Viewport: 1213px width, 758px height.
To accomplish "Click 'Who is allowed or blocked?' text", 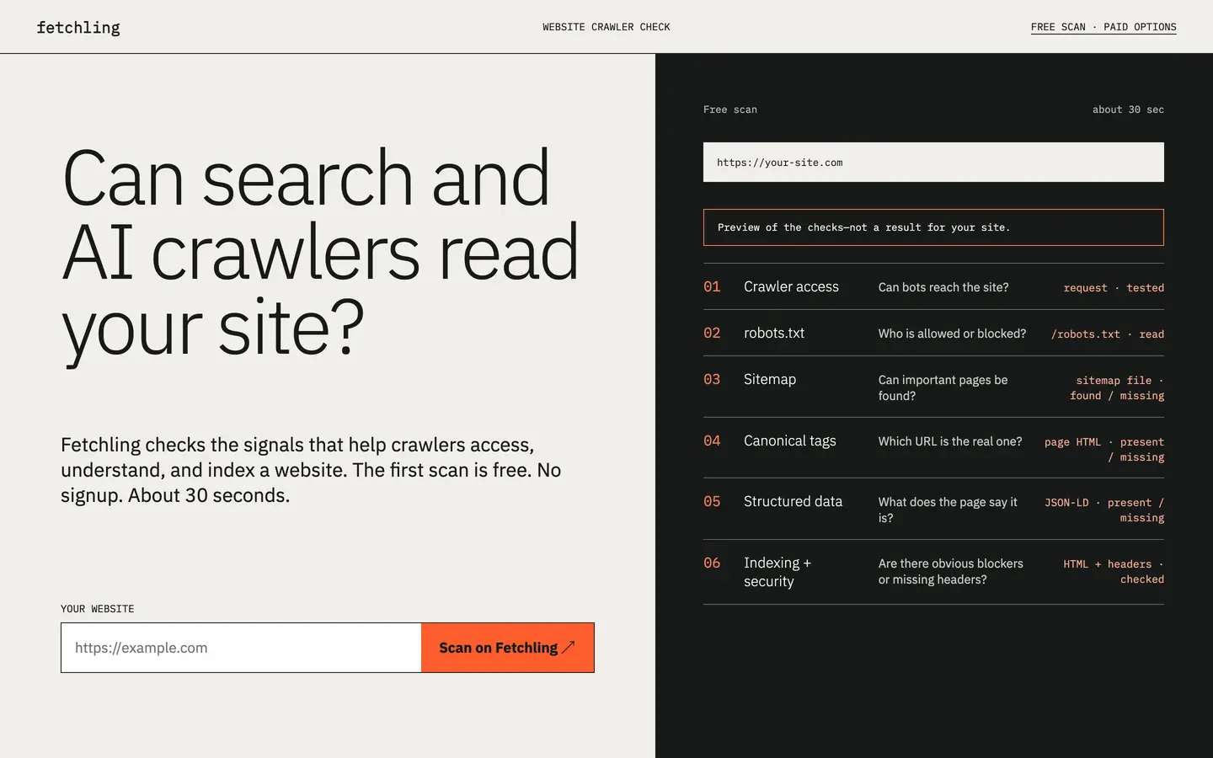I will pos(952,334).
